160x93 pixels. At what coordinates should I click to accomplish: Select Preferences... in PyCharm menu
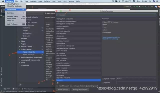[x=15, y=9]
